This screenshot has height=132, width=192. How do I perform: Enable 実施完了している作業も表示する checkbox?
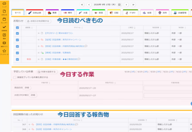[x=15, y=77]
